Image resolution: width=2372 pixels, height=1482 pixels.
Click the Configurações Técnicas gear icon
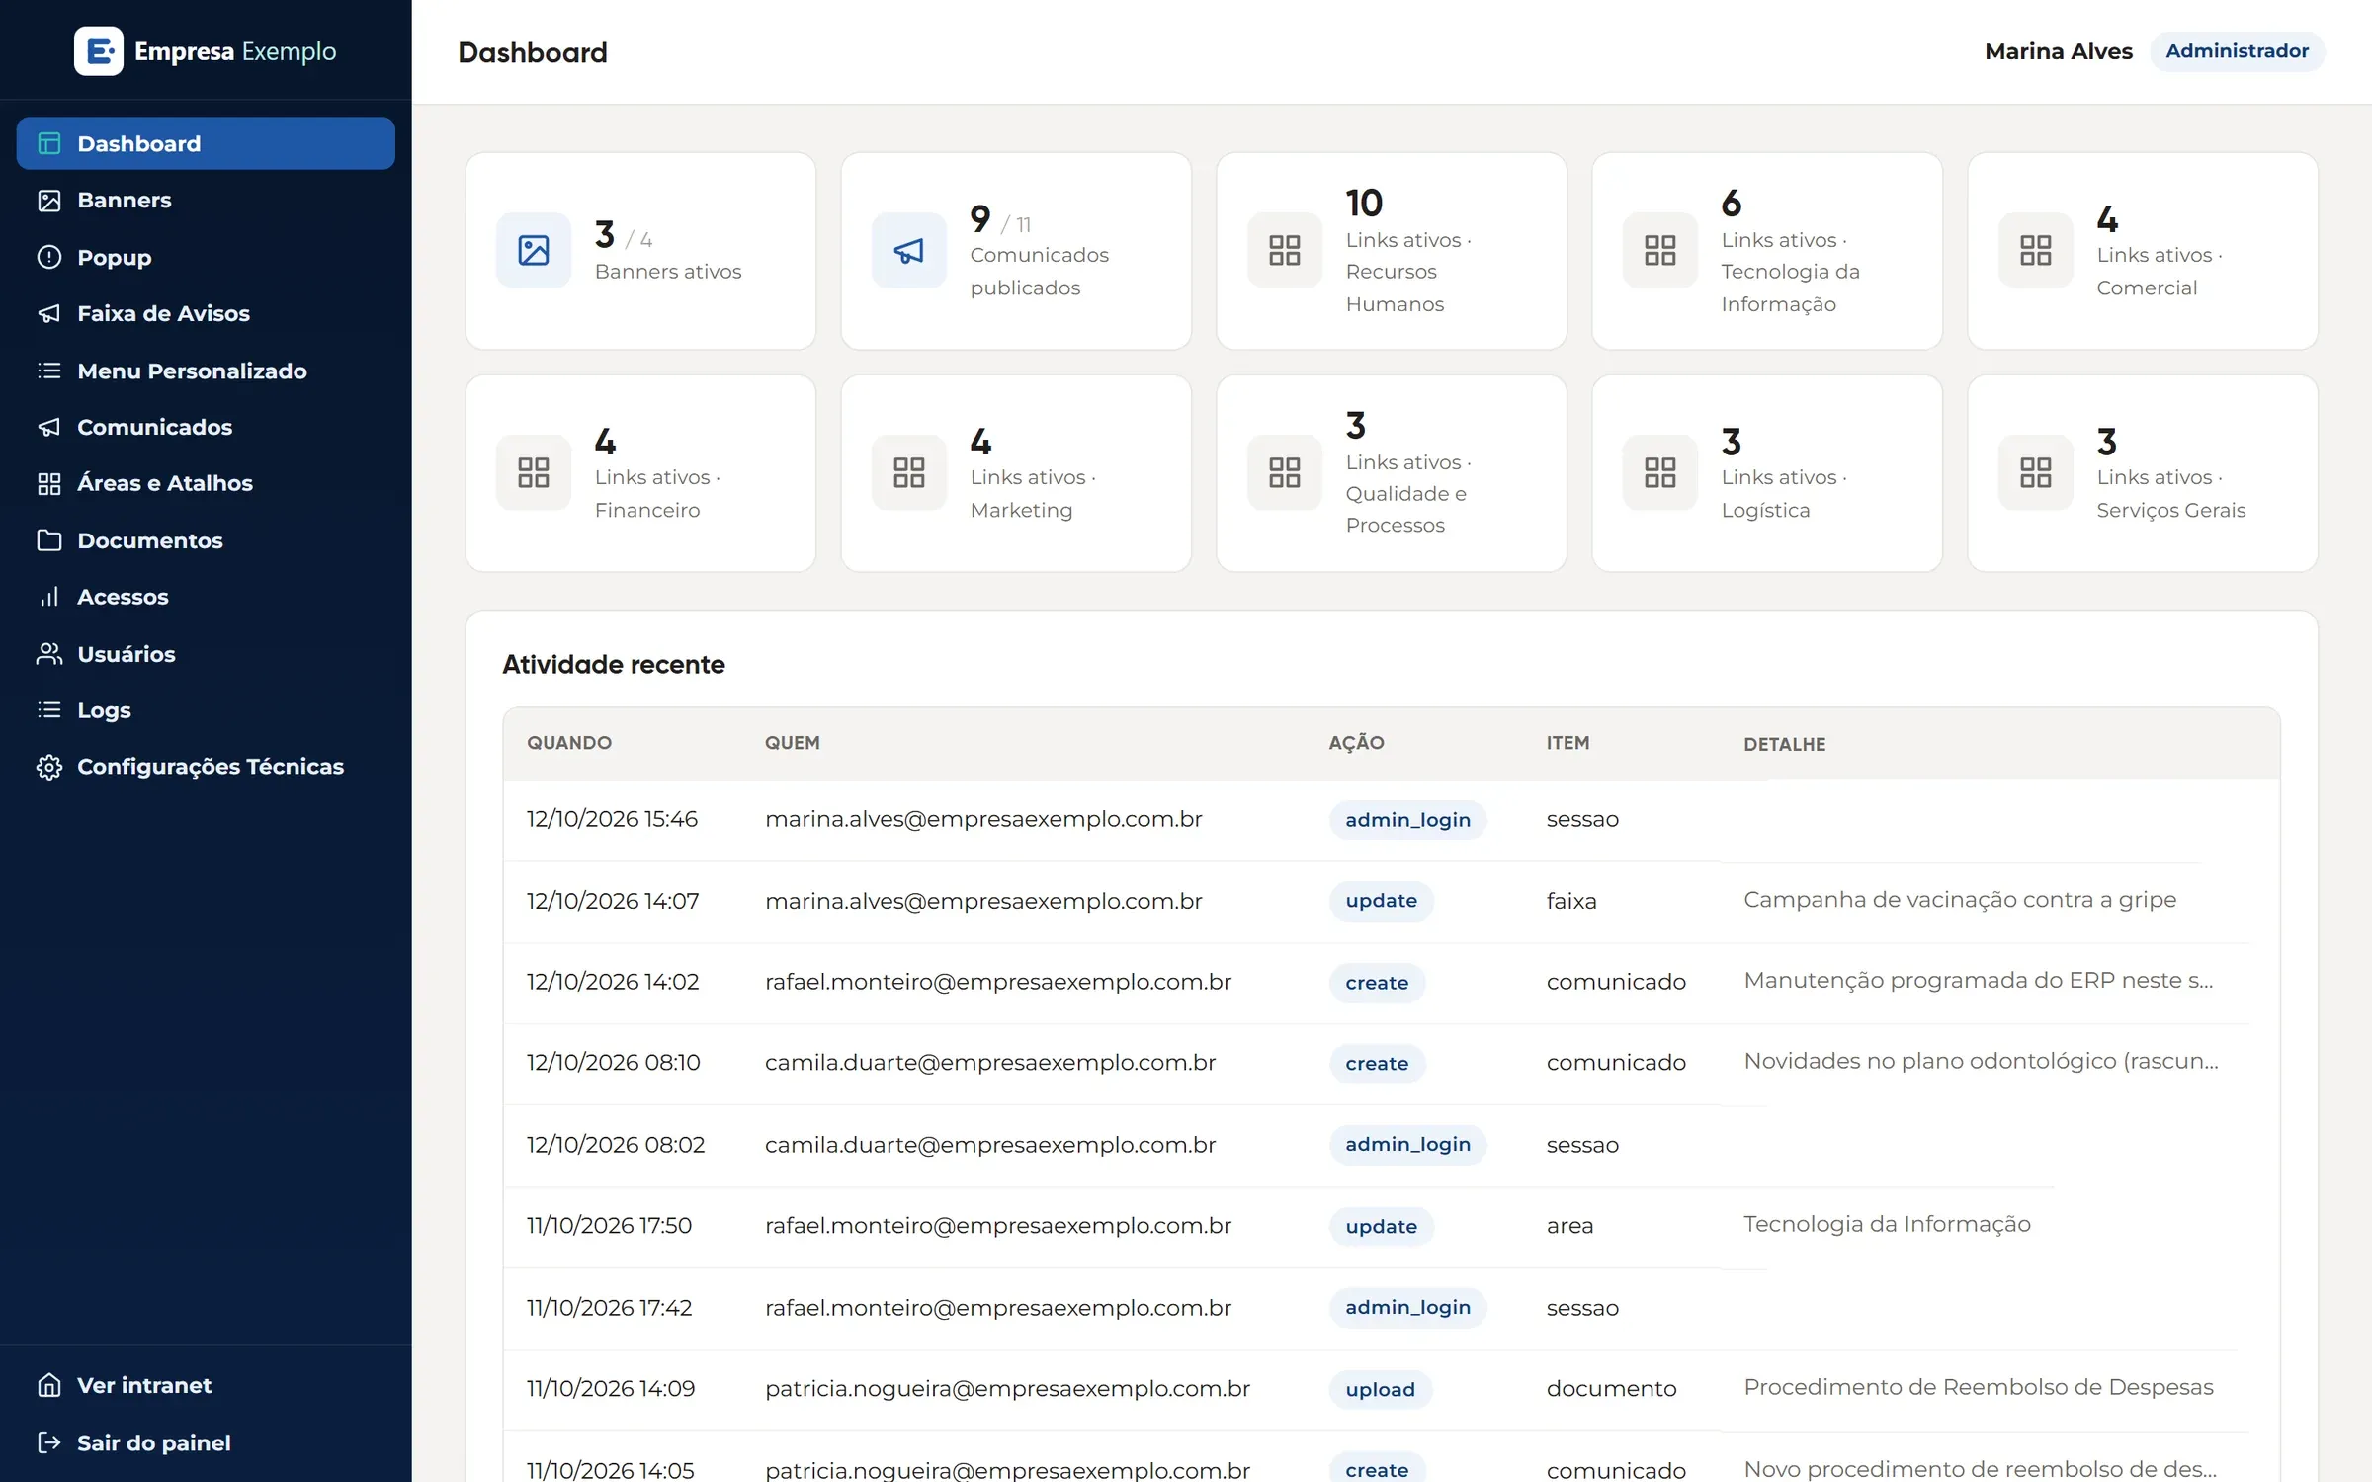(49, 767)
